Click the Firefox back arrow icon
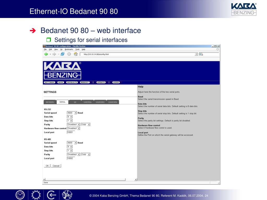Image resolution: width=267 pixels, height=200 pixels. (x=46, y=54)
